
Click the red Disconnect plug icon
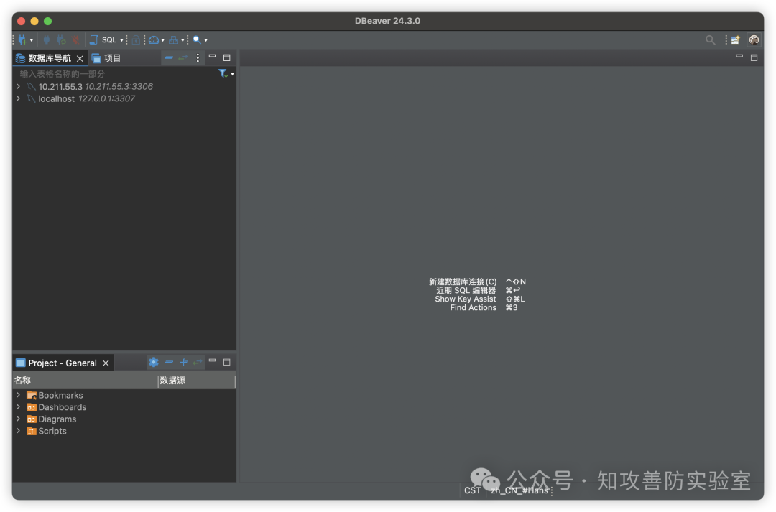point(75,40)
